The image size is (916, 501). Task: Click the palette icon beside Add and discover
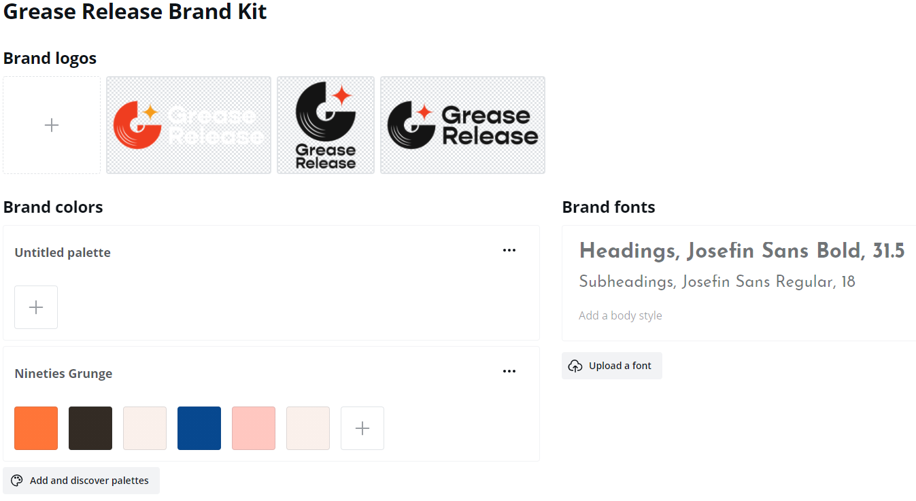[x=17, y=481]
